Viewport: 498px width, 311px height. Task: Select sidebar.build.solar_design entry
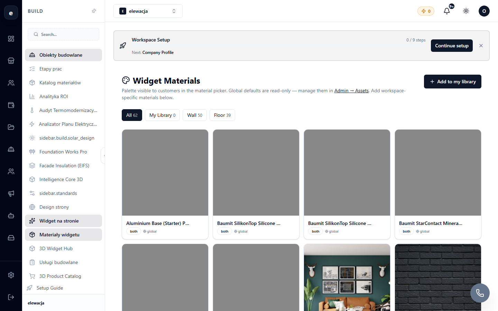click(x=63, y=138)
